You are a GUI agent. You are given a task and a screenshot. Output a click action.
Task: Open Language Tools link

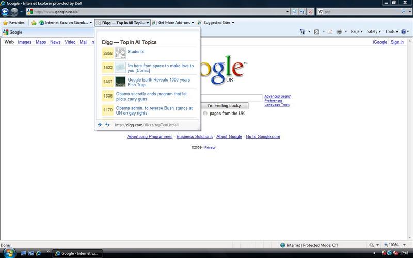(277, 105)
